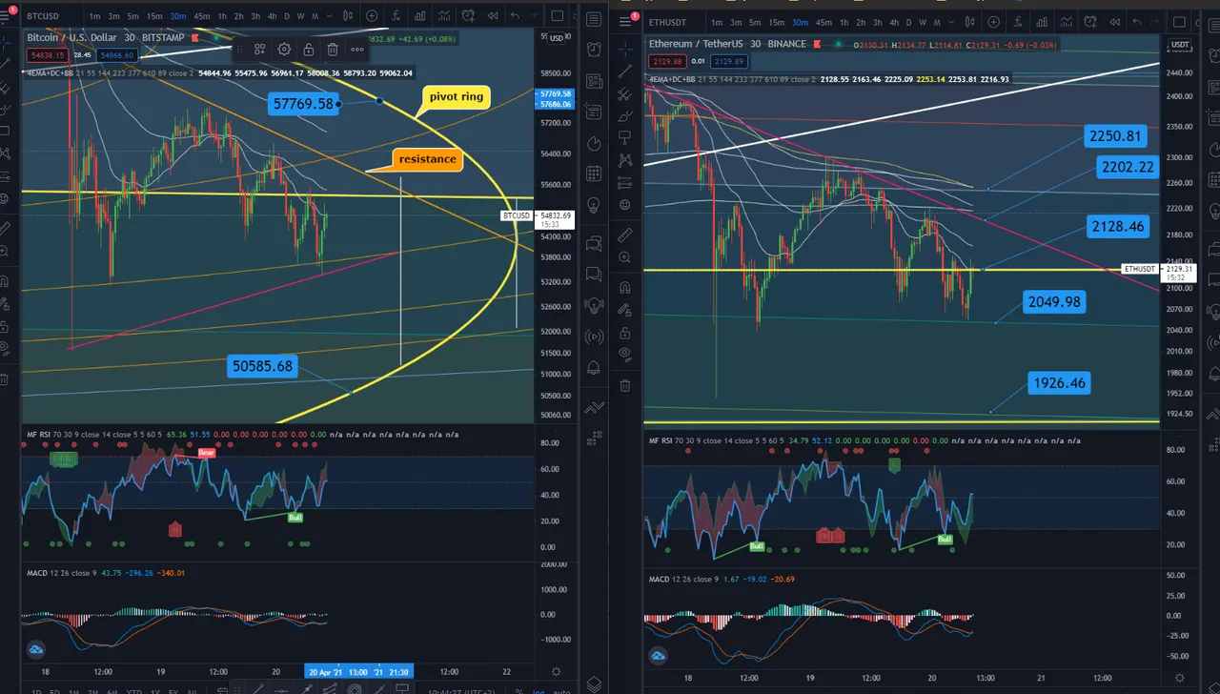Toggle flag marker next to BINANCE title
The image size is (1220, 694).
point(817,44)
